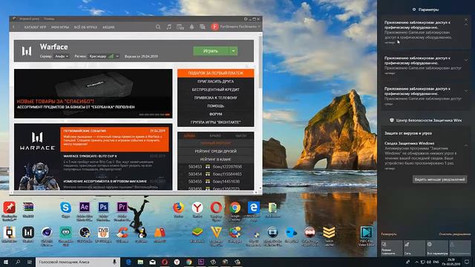
Task: Launch Adobe Photoshop desktop shortcut
Action: click(x=103, y=209)
